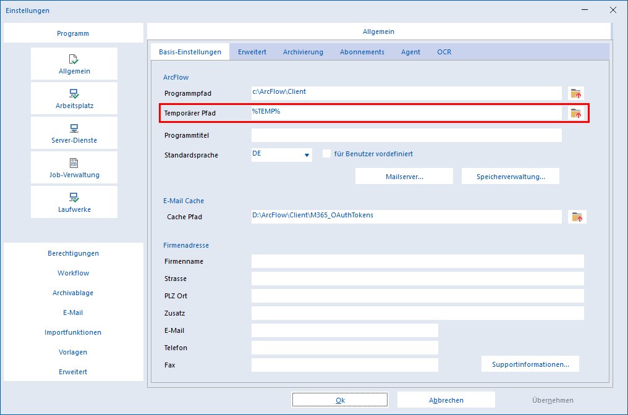Confirm settings with Ok button

(x=339, y=400)
